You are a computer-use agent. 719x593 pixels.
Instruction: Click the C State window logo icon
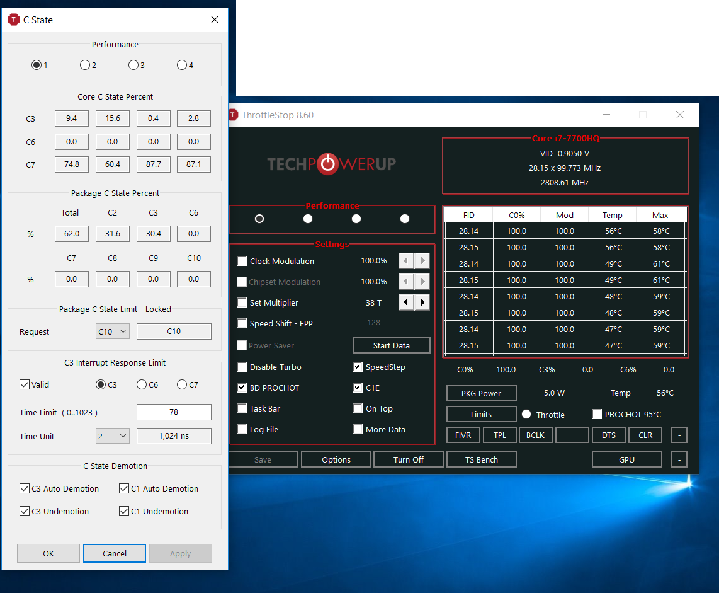(x=14, y=20)
